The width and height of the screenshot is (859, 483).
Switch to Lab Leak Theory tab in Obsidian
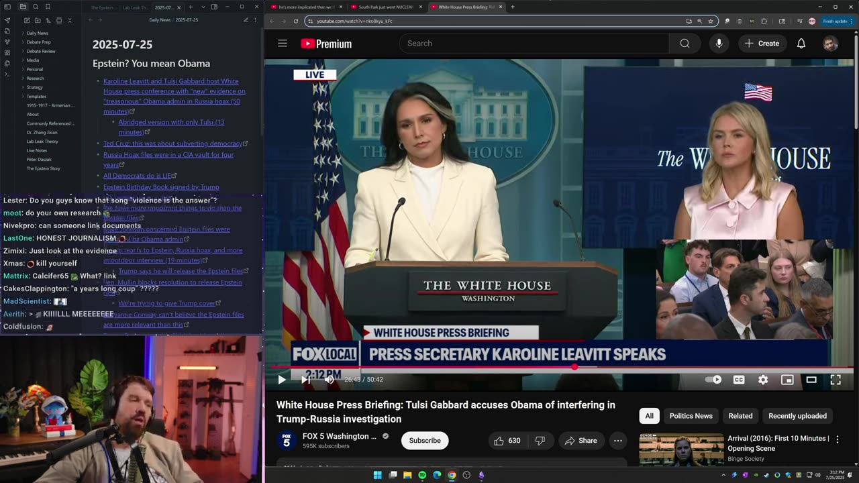point(136,7)
